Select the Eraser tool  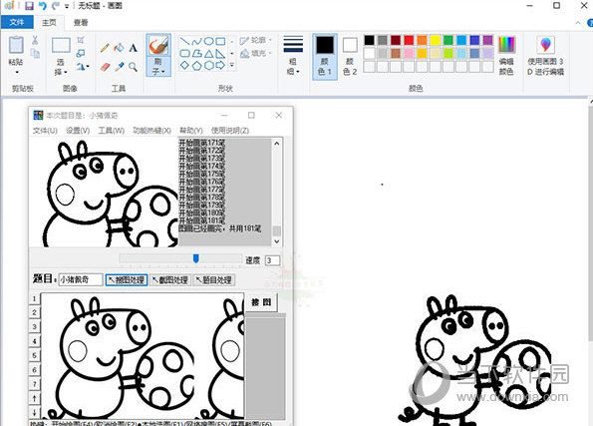click(105, 67)
